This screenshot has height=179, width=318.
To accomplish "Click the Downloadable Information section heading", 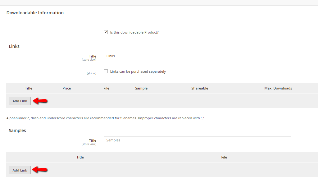I will click(x=35, y=13).
